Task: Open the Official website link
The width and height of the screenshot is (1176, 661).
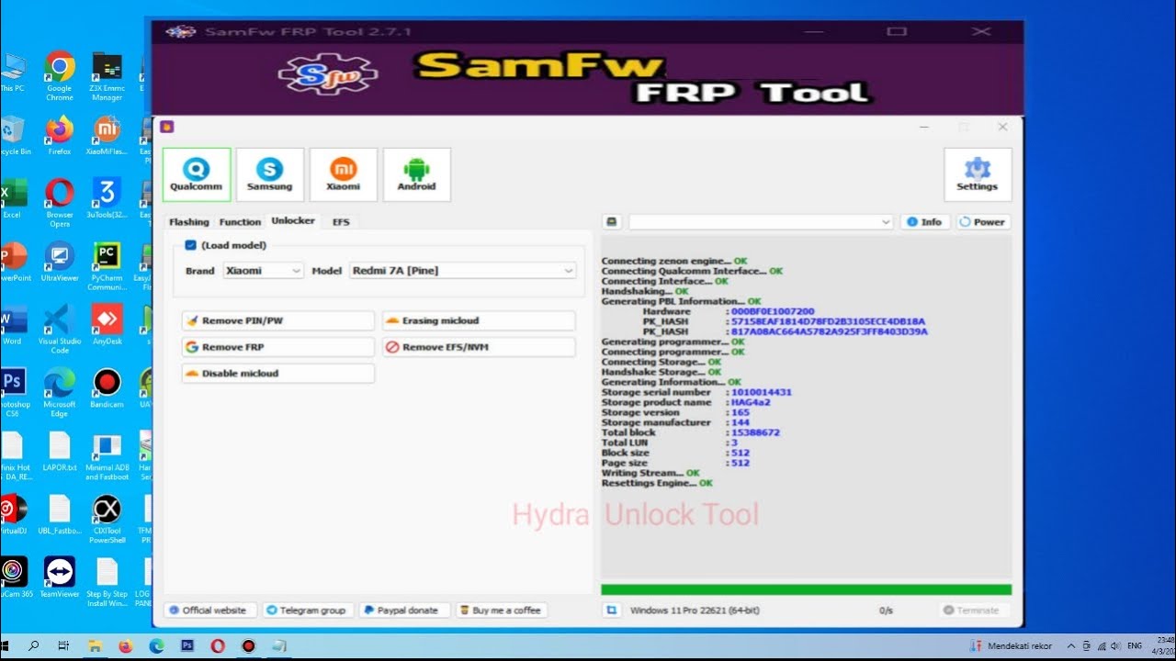Action: 209,610
